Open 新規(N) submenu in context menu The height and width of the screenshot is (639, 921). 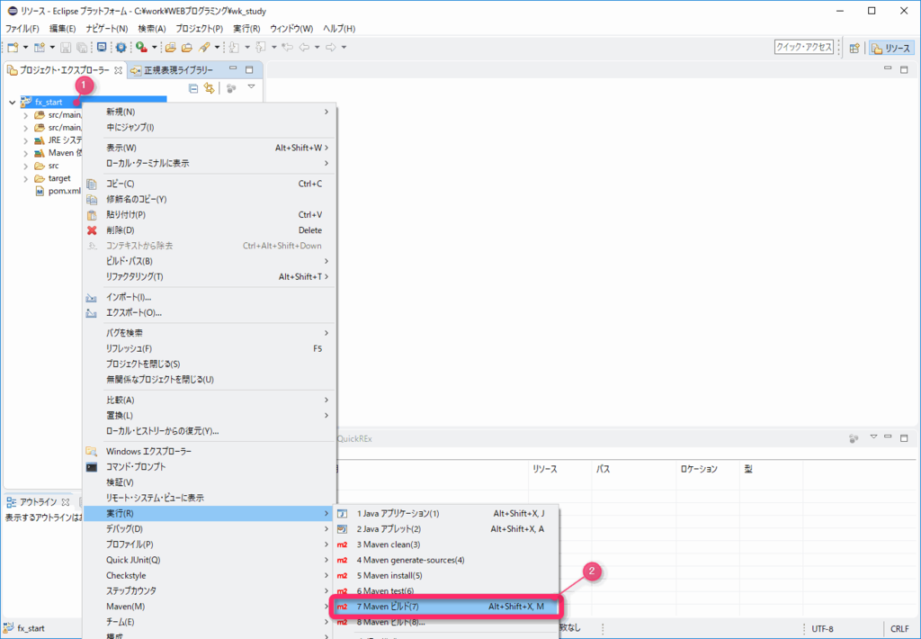point(209,112)
